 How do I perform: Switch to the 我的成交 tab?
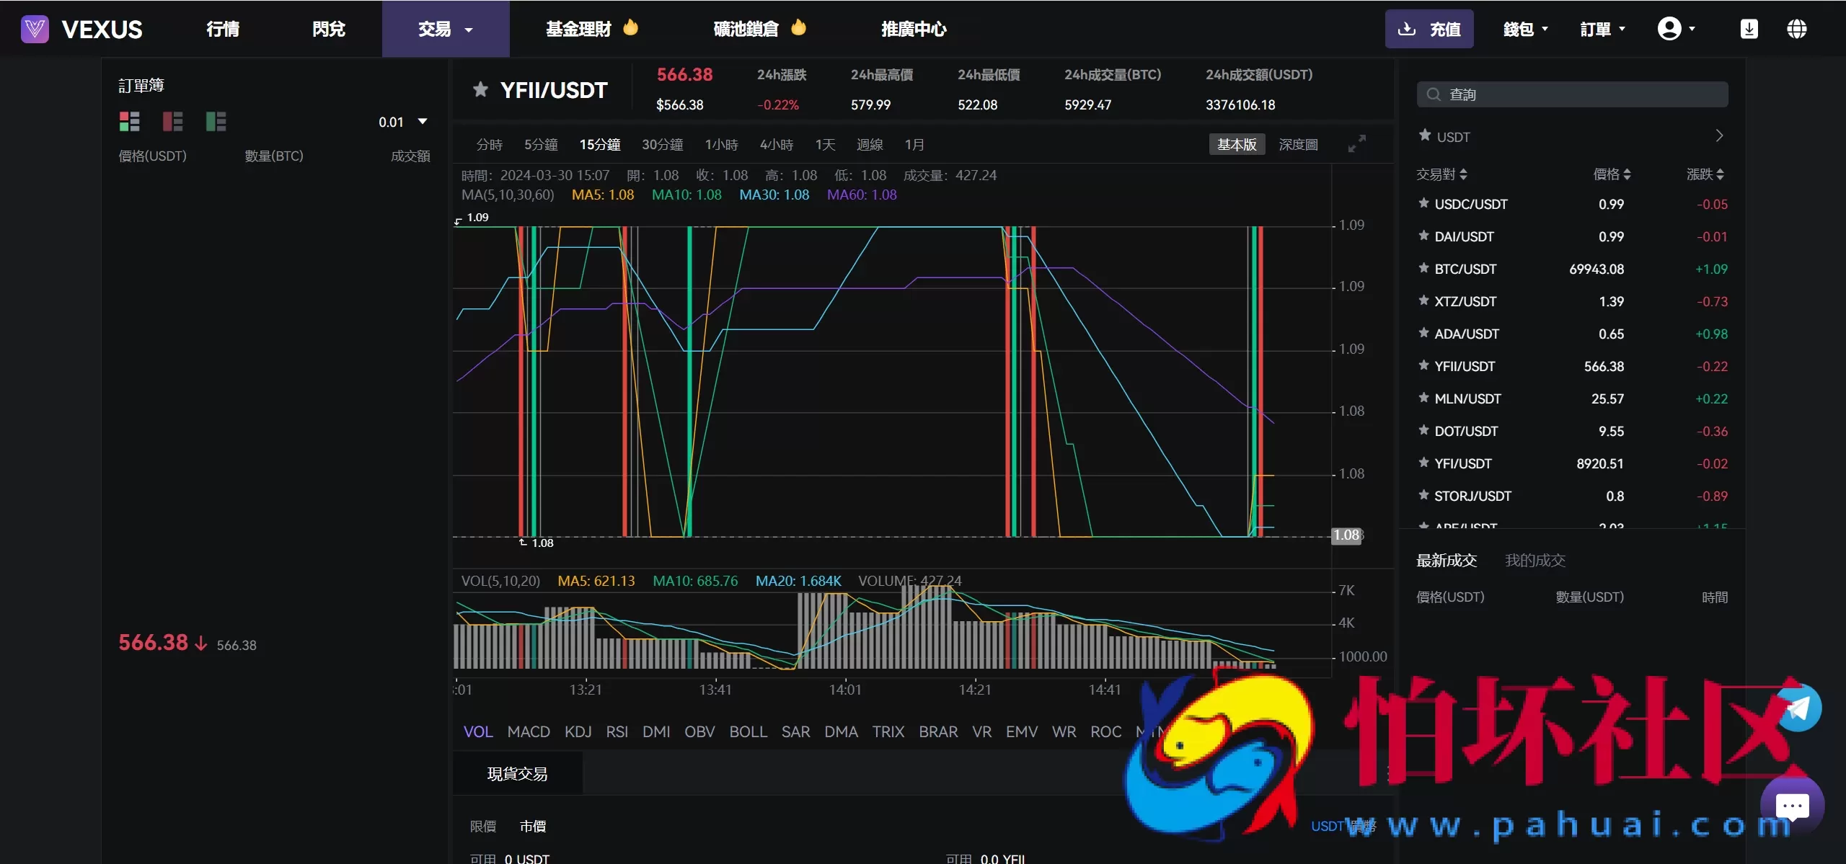click(x=1534, y=560)
